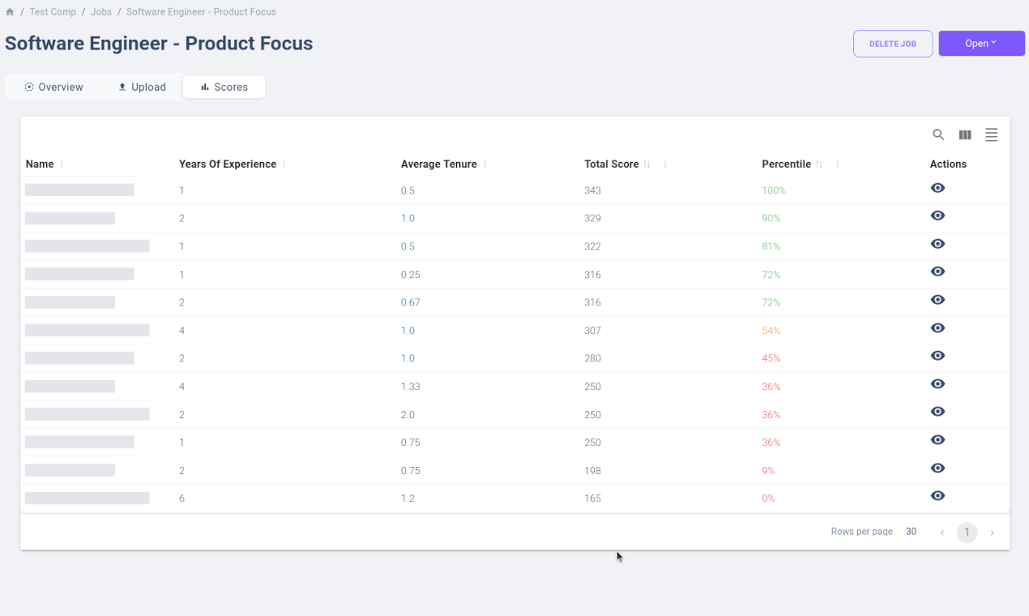Click eye icon for the 307 score row

click(x=937, y=328)
